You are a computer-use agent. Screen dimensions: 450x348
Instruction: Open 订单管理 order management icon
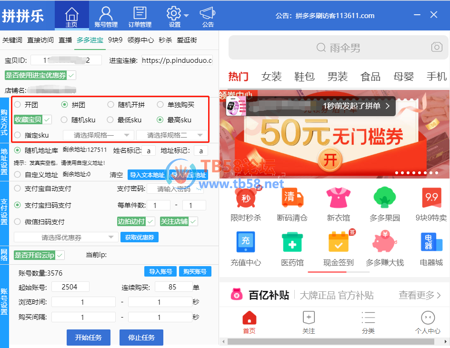coord(140,13)
